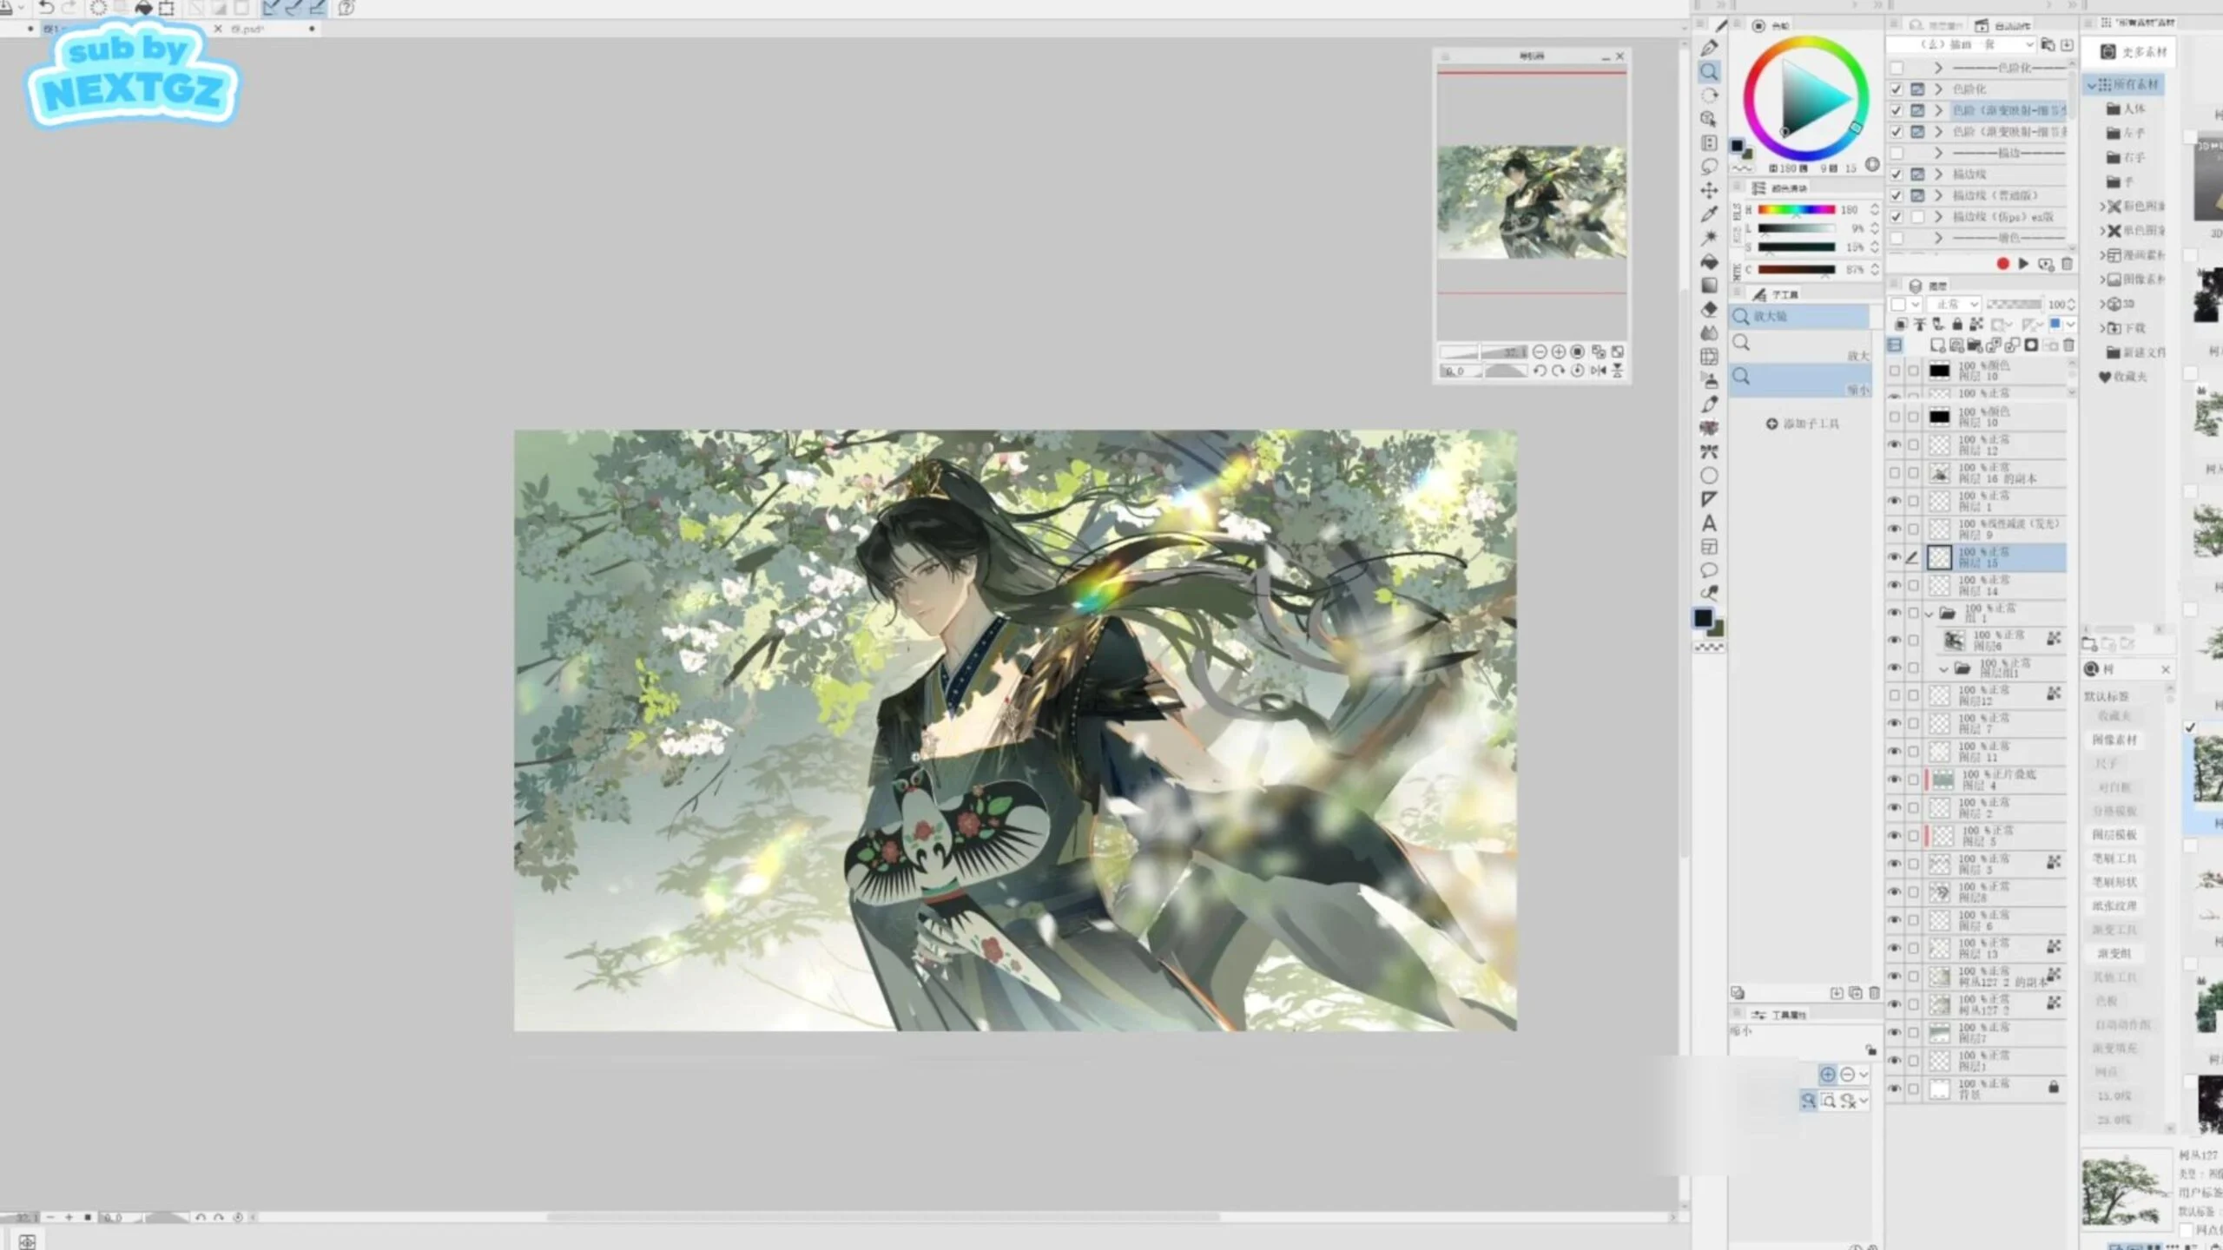This screenshot has width=2223, height=1250.
Task: Hide layer 图层 9 eye icon
Action: pyautogui.click(x=1895, y=529)
